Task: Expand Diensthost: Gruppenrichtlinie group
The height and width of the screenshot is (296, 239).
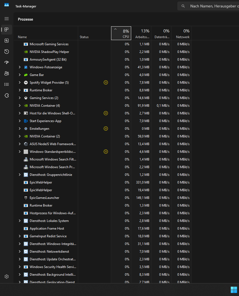Action: (x=20, y=175)
